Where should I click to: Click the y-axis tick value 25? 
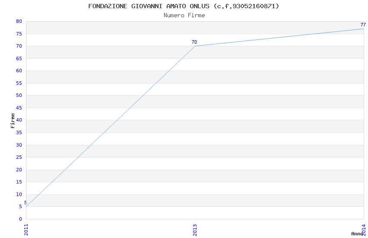point(19,157)
